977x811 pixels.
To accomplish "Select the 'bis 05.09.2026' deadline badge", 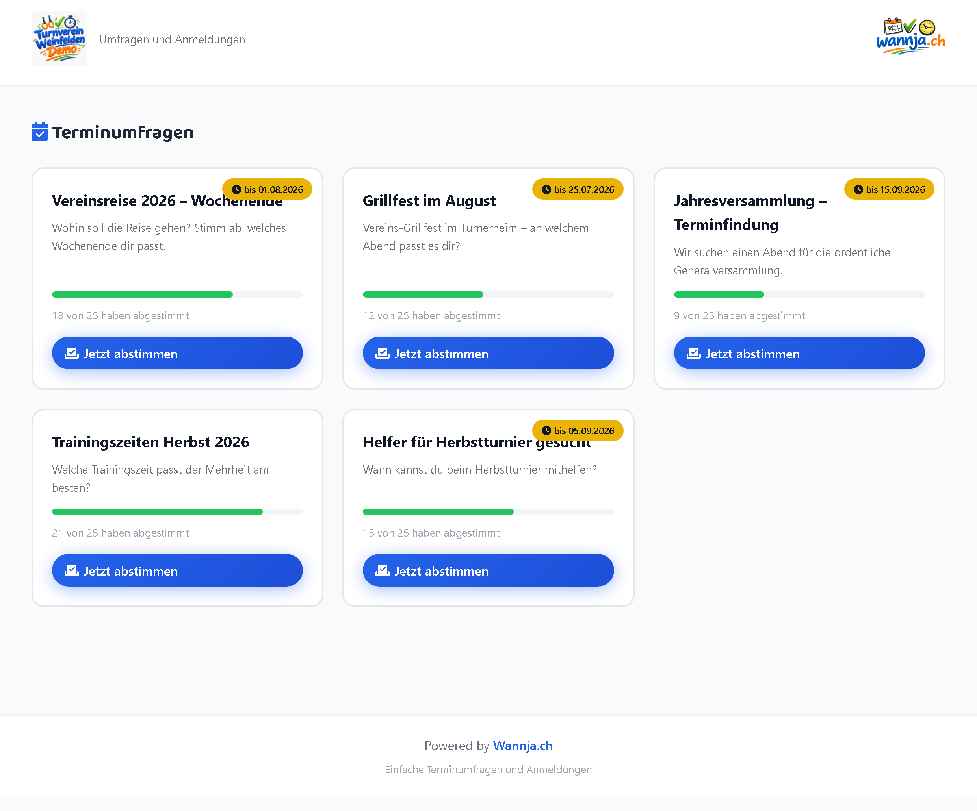I will pos(578,431).
